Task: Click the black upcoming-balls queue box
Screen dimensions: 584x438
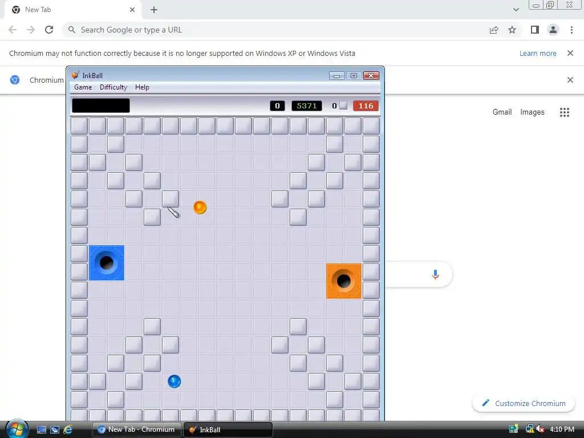Action: point(101,106)
